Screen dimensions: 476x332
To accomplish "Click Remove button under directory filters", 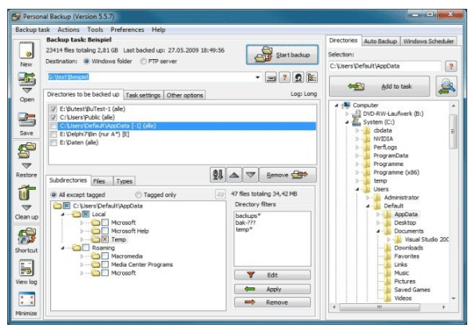I will [x=272, y=302].
